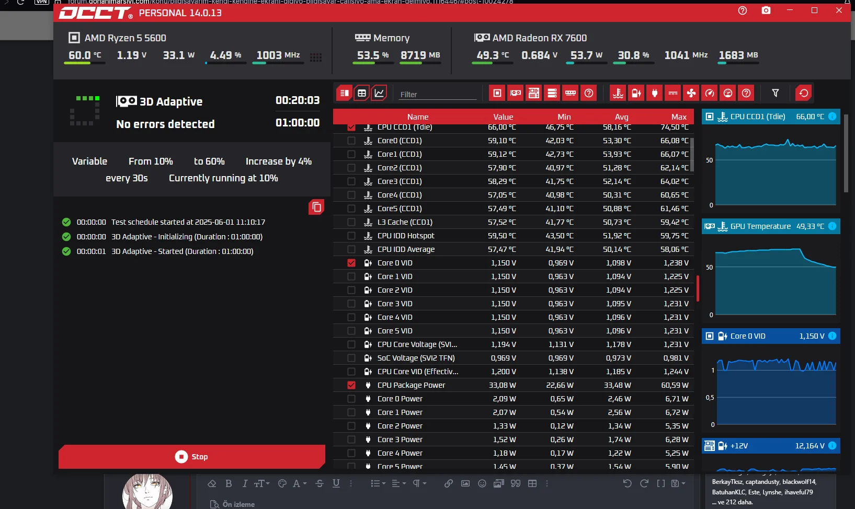Click the Ön izleme preview button
This screenshot has height=509, width=855.
pos(232,504)
